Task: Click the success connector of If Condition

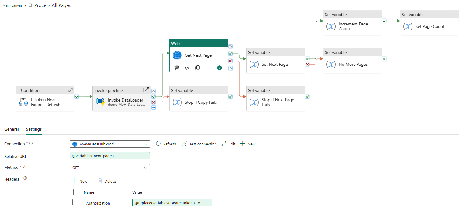Action: tap(77, 97)
